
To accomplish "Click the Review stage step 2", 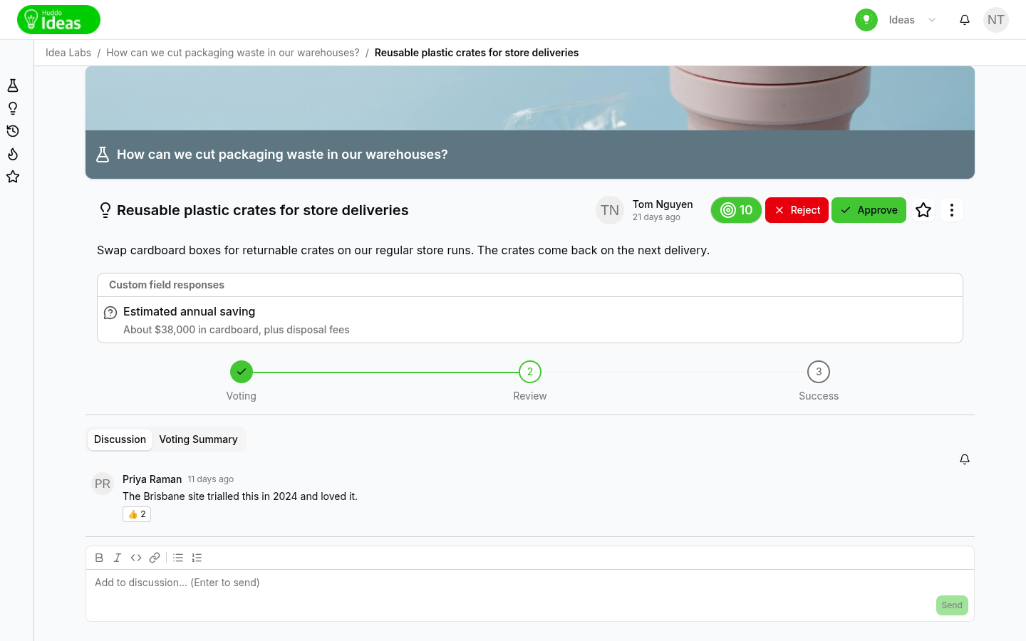I will (530, 372).
